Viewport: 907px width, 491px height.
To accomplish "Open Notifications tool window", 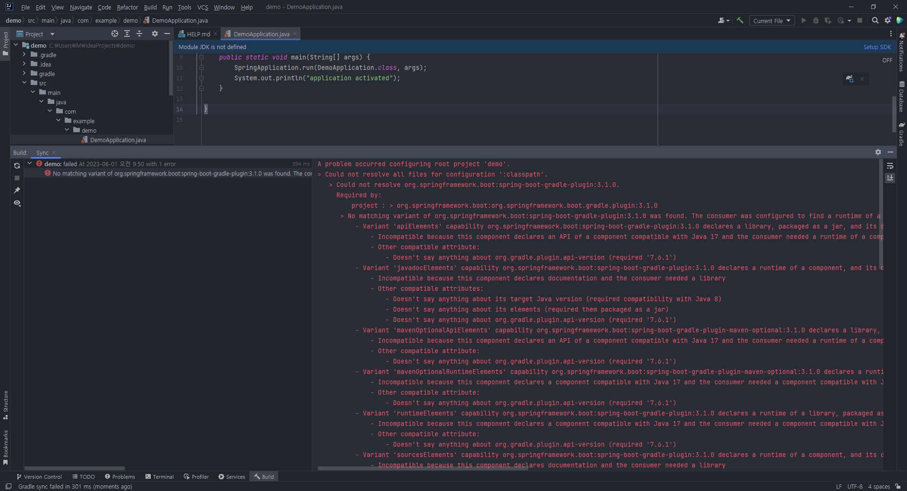I will 901,52.
